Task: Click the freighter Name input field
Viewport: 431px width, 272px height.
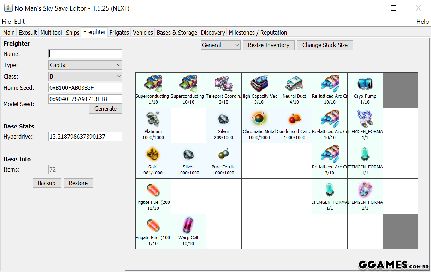Action: [85, 54]
